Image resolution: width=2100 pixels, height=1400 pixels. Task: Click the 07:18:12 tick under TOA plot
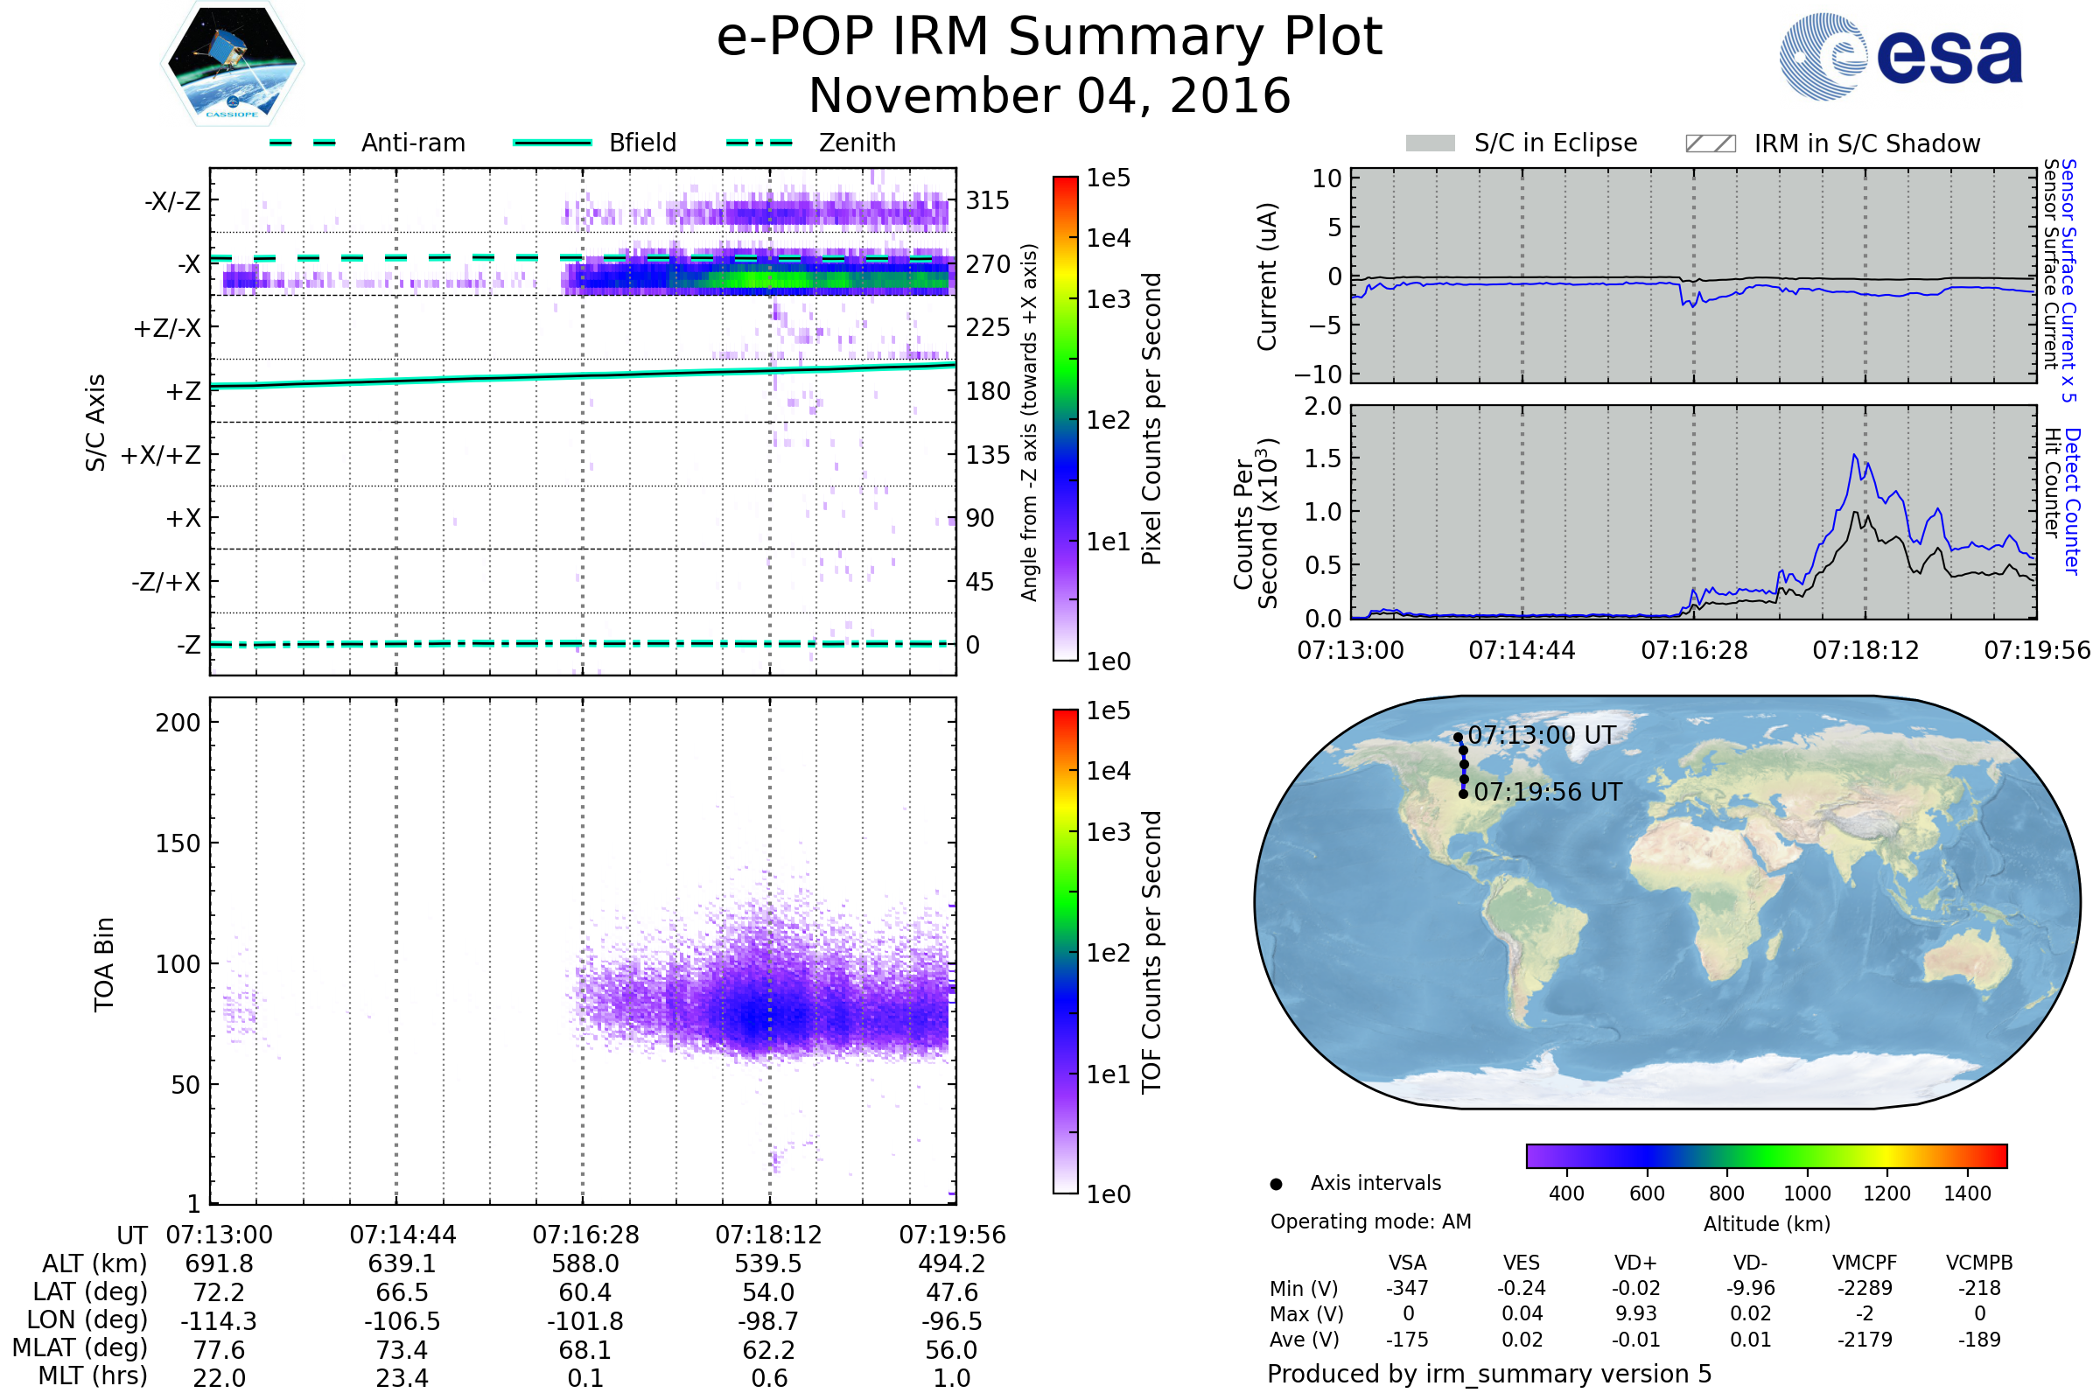(768, 1235)
